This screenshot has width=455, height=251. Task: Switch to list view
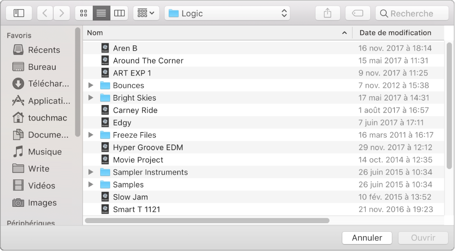pyautogui.click(x=101, y=13)
